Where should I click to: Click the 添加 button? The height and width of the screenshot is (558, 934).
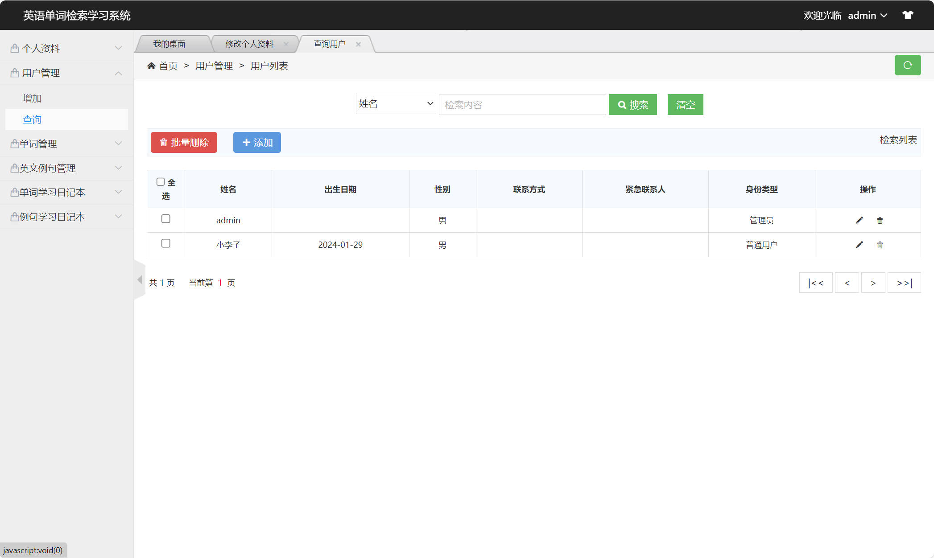(257, 142)
